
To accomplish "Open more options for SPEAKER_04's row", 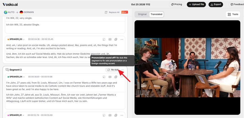I will point(122,77).
